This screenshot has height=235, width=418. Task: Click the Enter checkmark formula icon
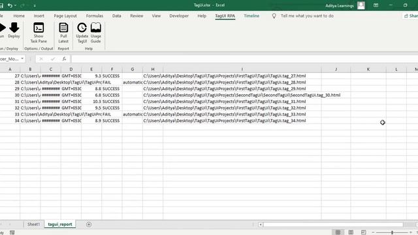pos(53,59)
